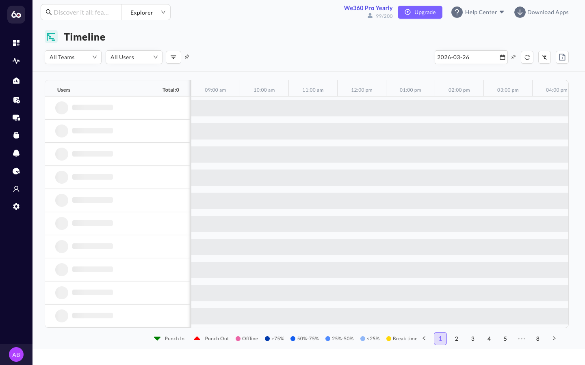Go to pagination page 4

(x=489, y=339)
